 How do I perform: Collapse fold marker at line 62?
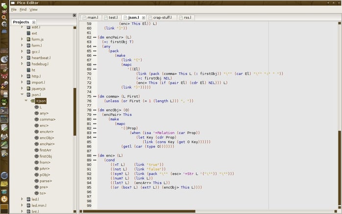(x=95, y=37)
